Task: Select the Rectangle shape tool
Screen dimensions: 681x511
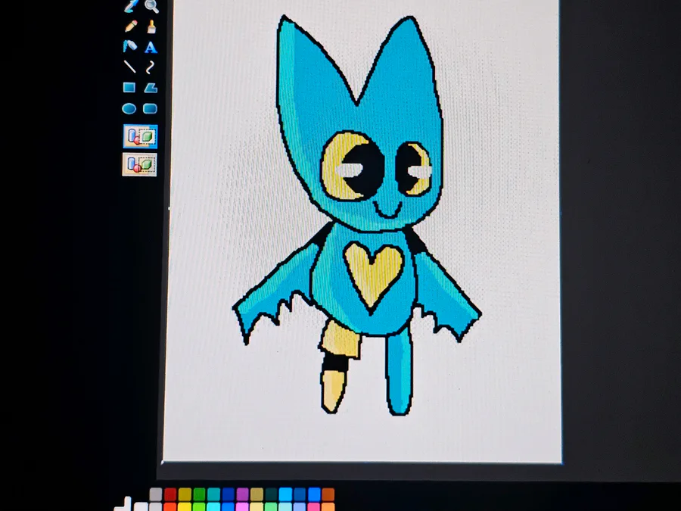Action: (x=129, y=88)
